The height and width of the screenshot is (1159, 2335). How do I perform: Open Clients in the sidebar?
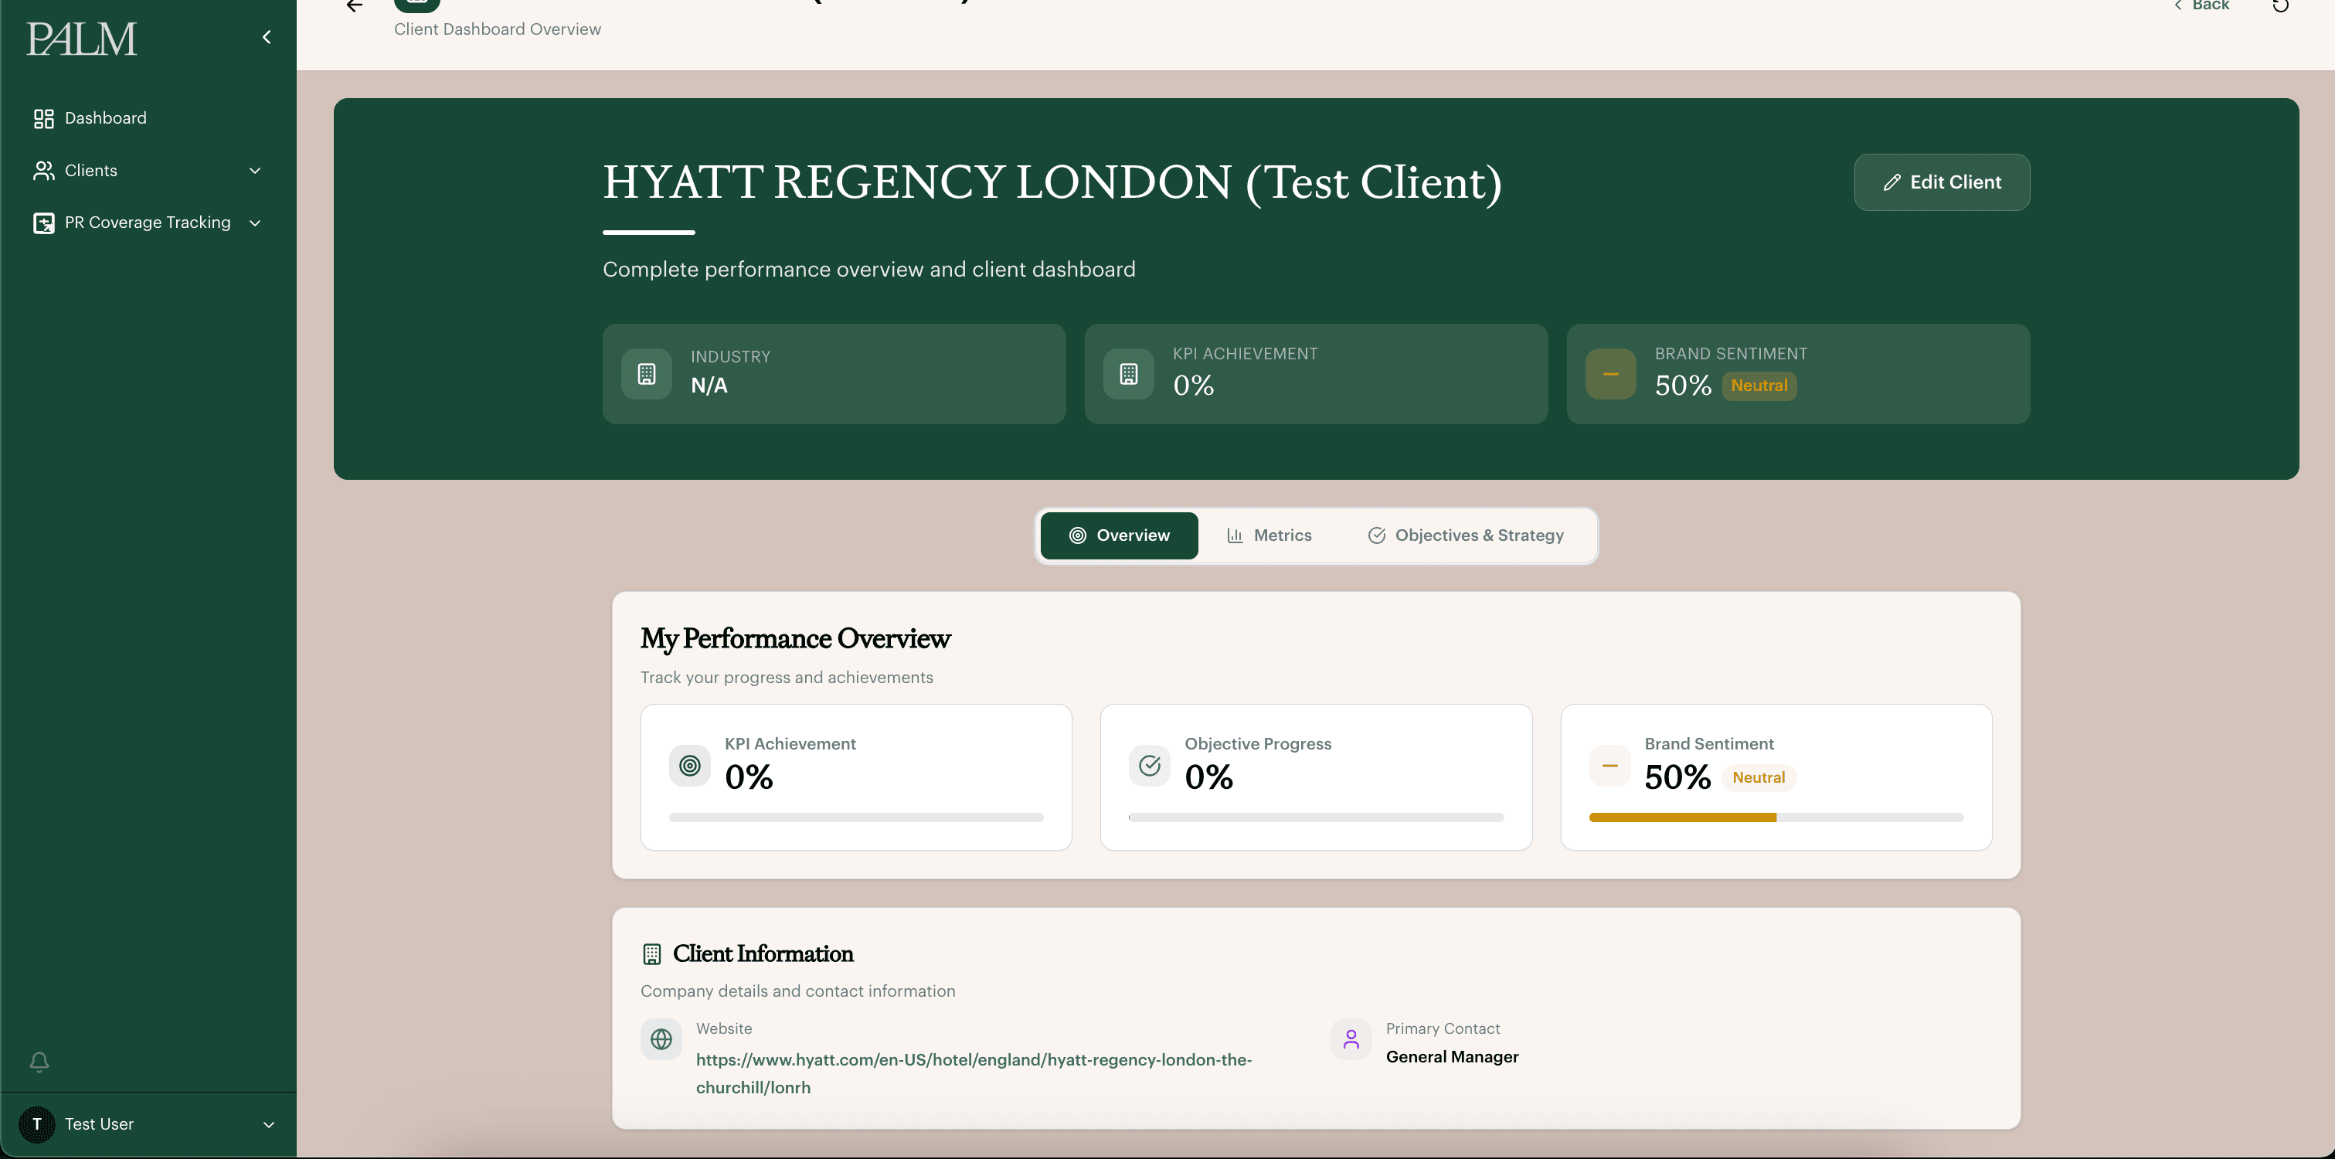coord(148,170)
